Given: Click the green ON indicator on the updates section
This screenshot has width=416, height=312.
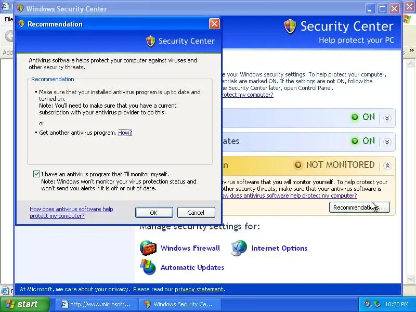Looking at the screenshot, I should [355, 141].
